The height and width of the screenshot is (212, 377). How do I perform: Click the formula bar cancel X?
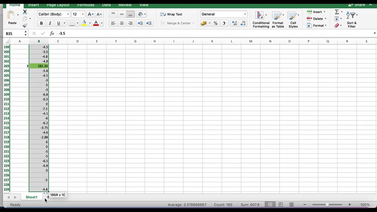point(34,33)
